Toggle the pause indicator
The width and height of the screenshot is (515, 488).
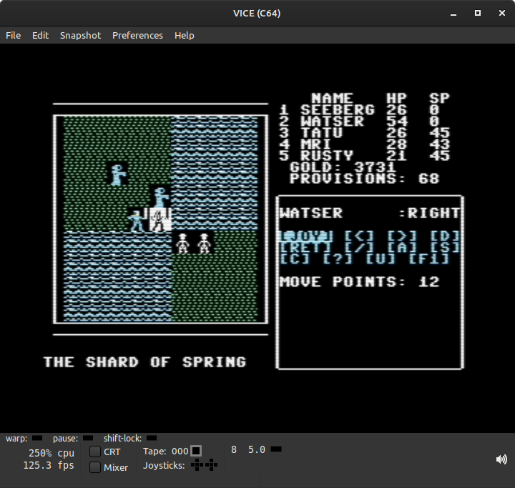(x=88, y=438)
